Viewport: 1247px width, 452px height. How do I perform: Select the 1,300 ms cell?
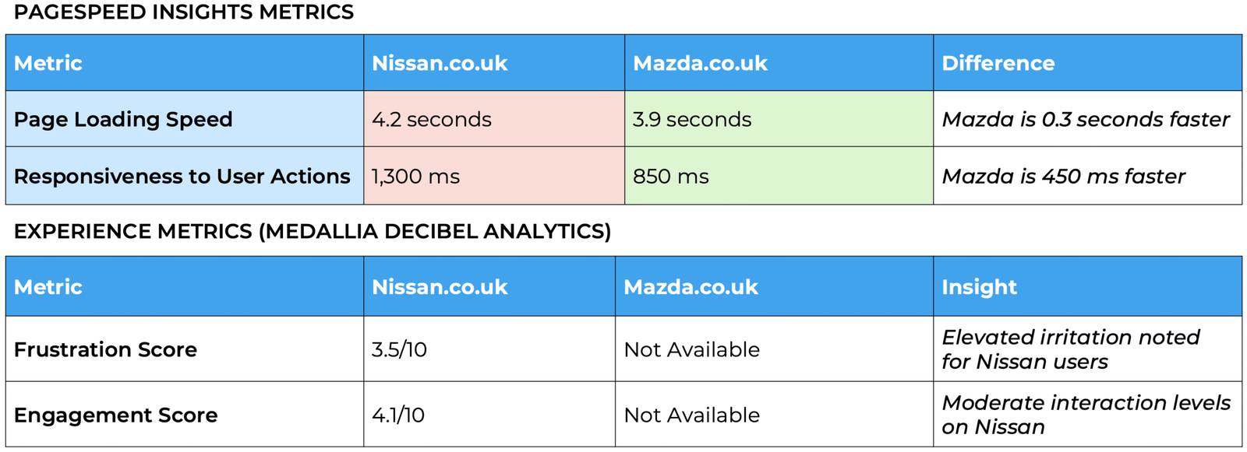[x=415, y=177]
